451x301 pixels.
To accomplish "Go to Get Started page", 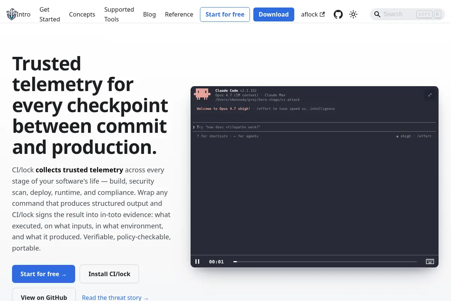I will 50,14.
